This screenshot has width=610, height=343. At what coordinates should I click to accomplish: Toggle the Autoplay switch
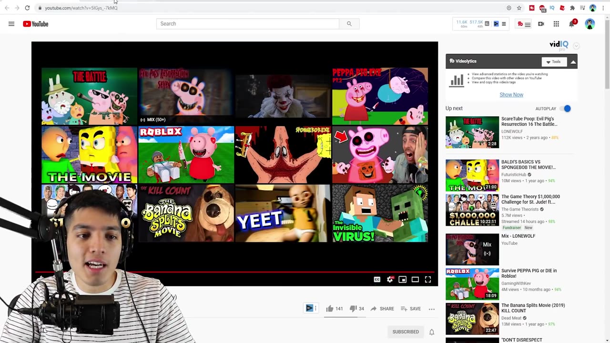[x=565, y=109]
